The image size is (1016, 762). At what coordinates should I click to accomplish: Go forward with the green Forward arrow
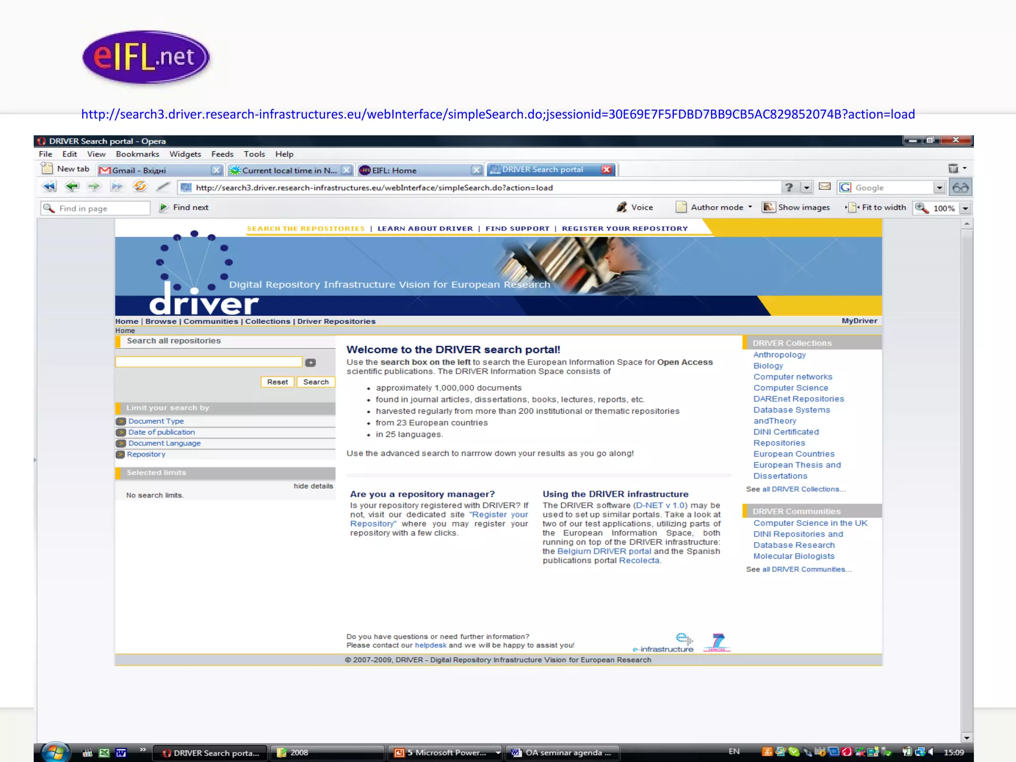click(x=94, y=187)
